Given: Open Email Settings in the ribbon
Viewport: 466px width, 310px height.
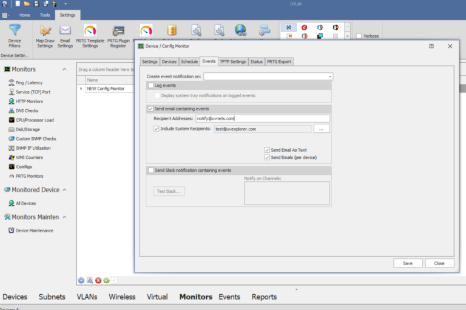Looking at the screenshot, I should [x=65, y=36].
